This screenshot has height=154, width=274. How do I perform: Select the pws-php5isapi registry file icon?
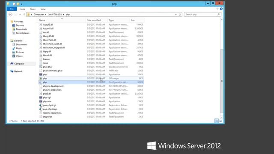click(x=41, y=109)
